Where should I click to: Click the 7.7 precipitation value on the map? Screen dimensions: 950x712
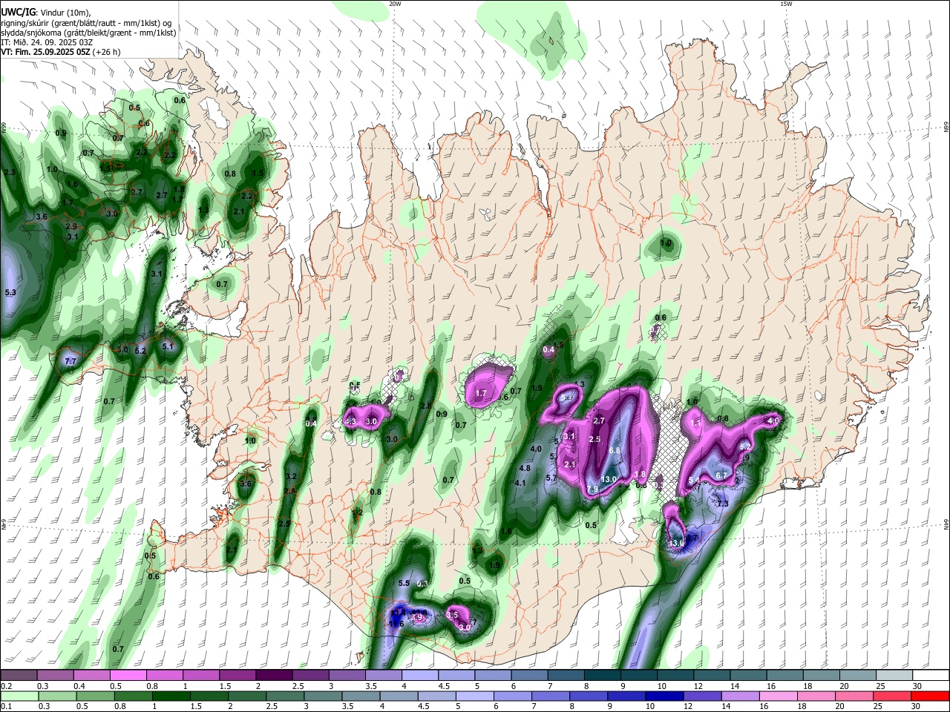click(71, 361)
